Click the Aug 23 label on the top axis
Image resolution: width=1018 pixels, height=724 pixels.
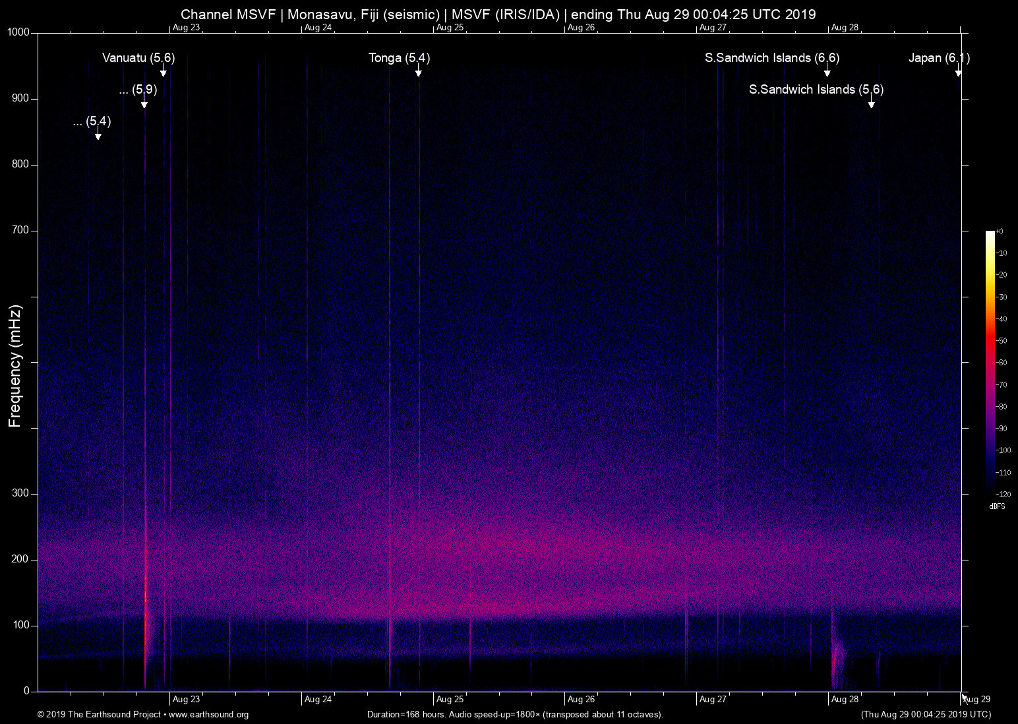click(186, 28)
